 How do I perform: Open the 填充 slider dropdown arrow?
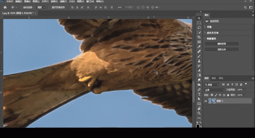coord(245,95)
